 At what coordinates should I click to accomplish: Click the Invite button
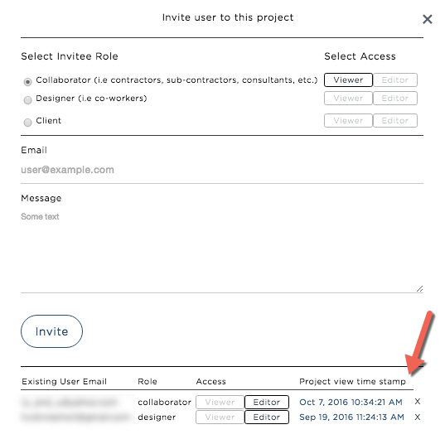click(x=51, y=331)
